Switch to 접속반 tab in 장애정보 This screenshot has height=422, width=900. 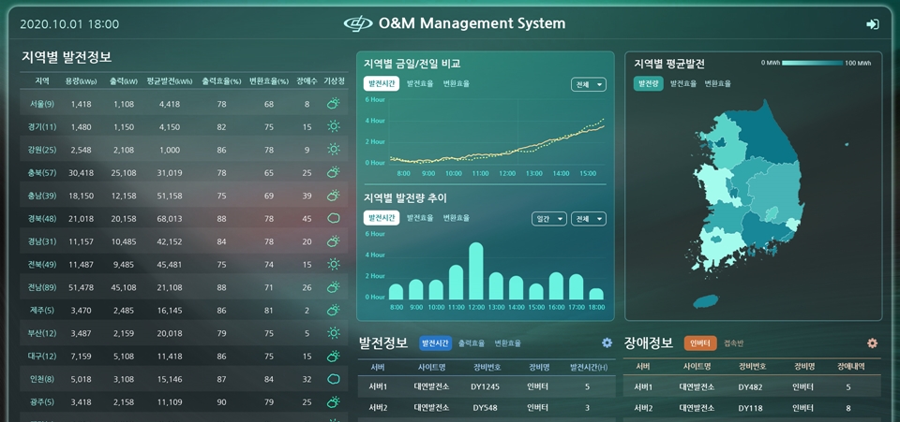point(734,343)
